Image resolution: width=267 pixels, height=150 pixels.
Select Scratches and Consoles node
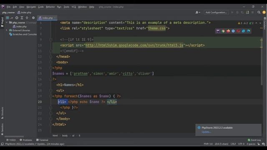point(23,34)
